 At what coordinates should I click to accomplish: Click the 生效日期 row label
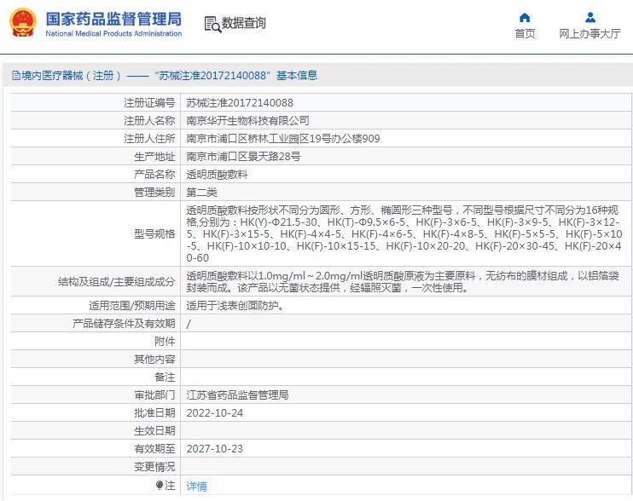pyautogui.click(x=154, y=431)
